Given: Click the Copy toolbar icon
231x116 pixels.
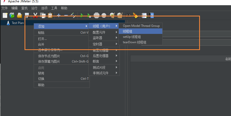Looking at the screenshot, I should pos(43,15).
